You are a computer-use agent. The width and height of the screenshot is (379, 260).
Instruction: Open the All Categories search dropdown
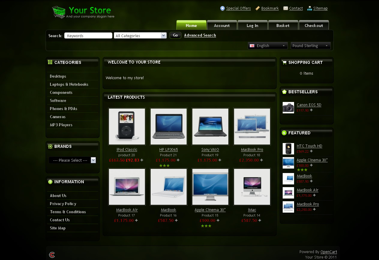(x=140, y=36)
